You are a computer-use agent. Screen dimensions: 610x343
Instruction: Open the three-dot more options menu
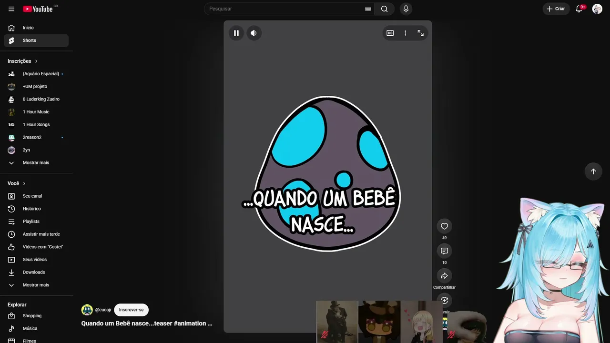[406, 33]
